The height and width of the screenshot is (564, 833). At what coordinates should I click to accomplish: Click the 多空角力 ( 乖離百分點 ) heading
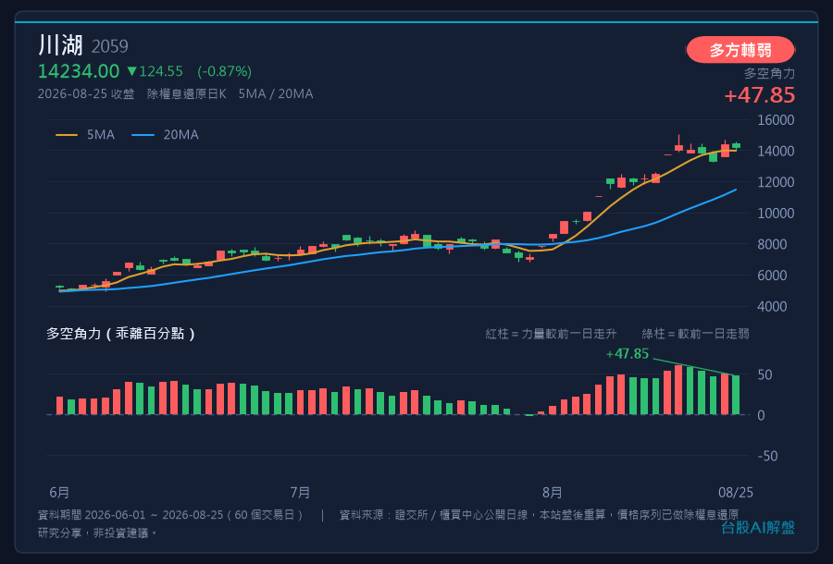(x=120, y=334)
